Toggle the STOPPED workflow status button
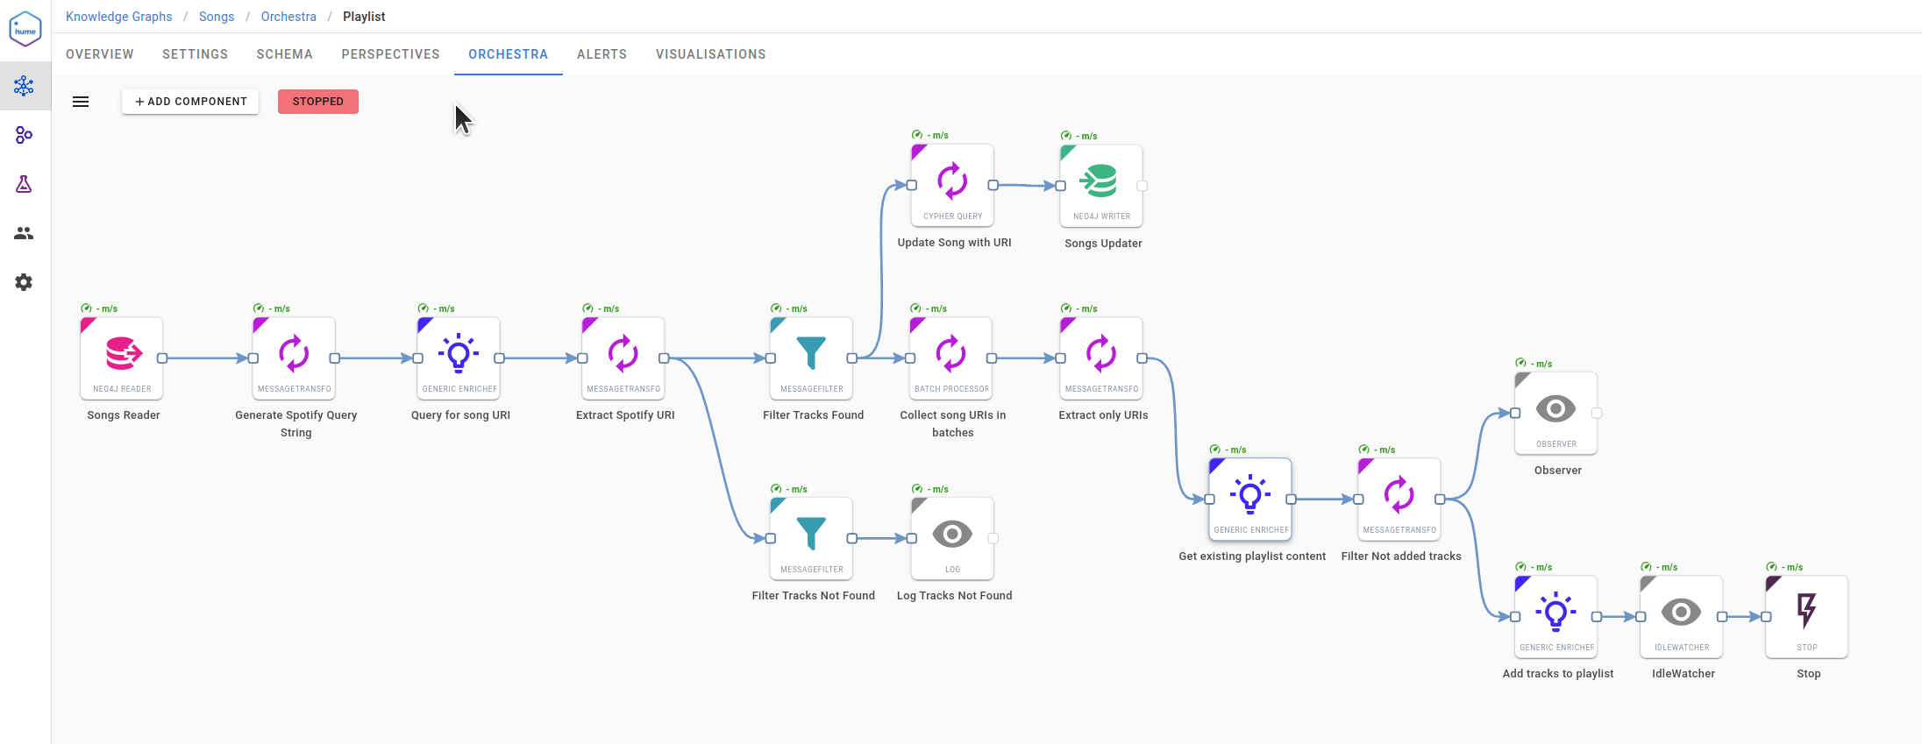Screen dimensions: 1922x744 click(318, 102)
